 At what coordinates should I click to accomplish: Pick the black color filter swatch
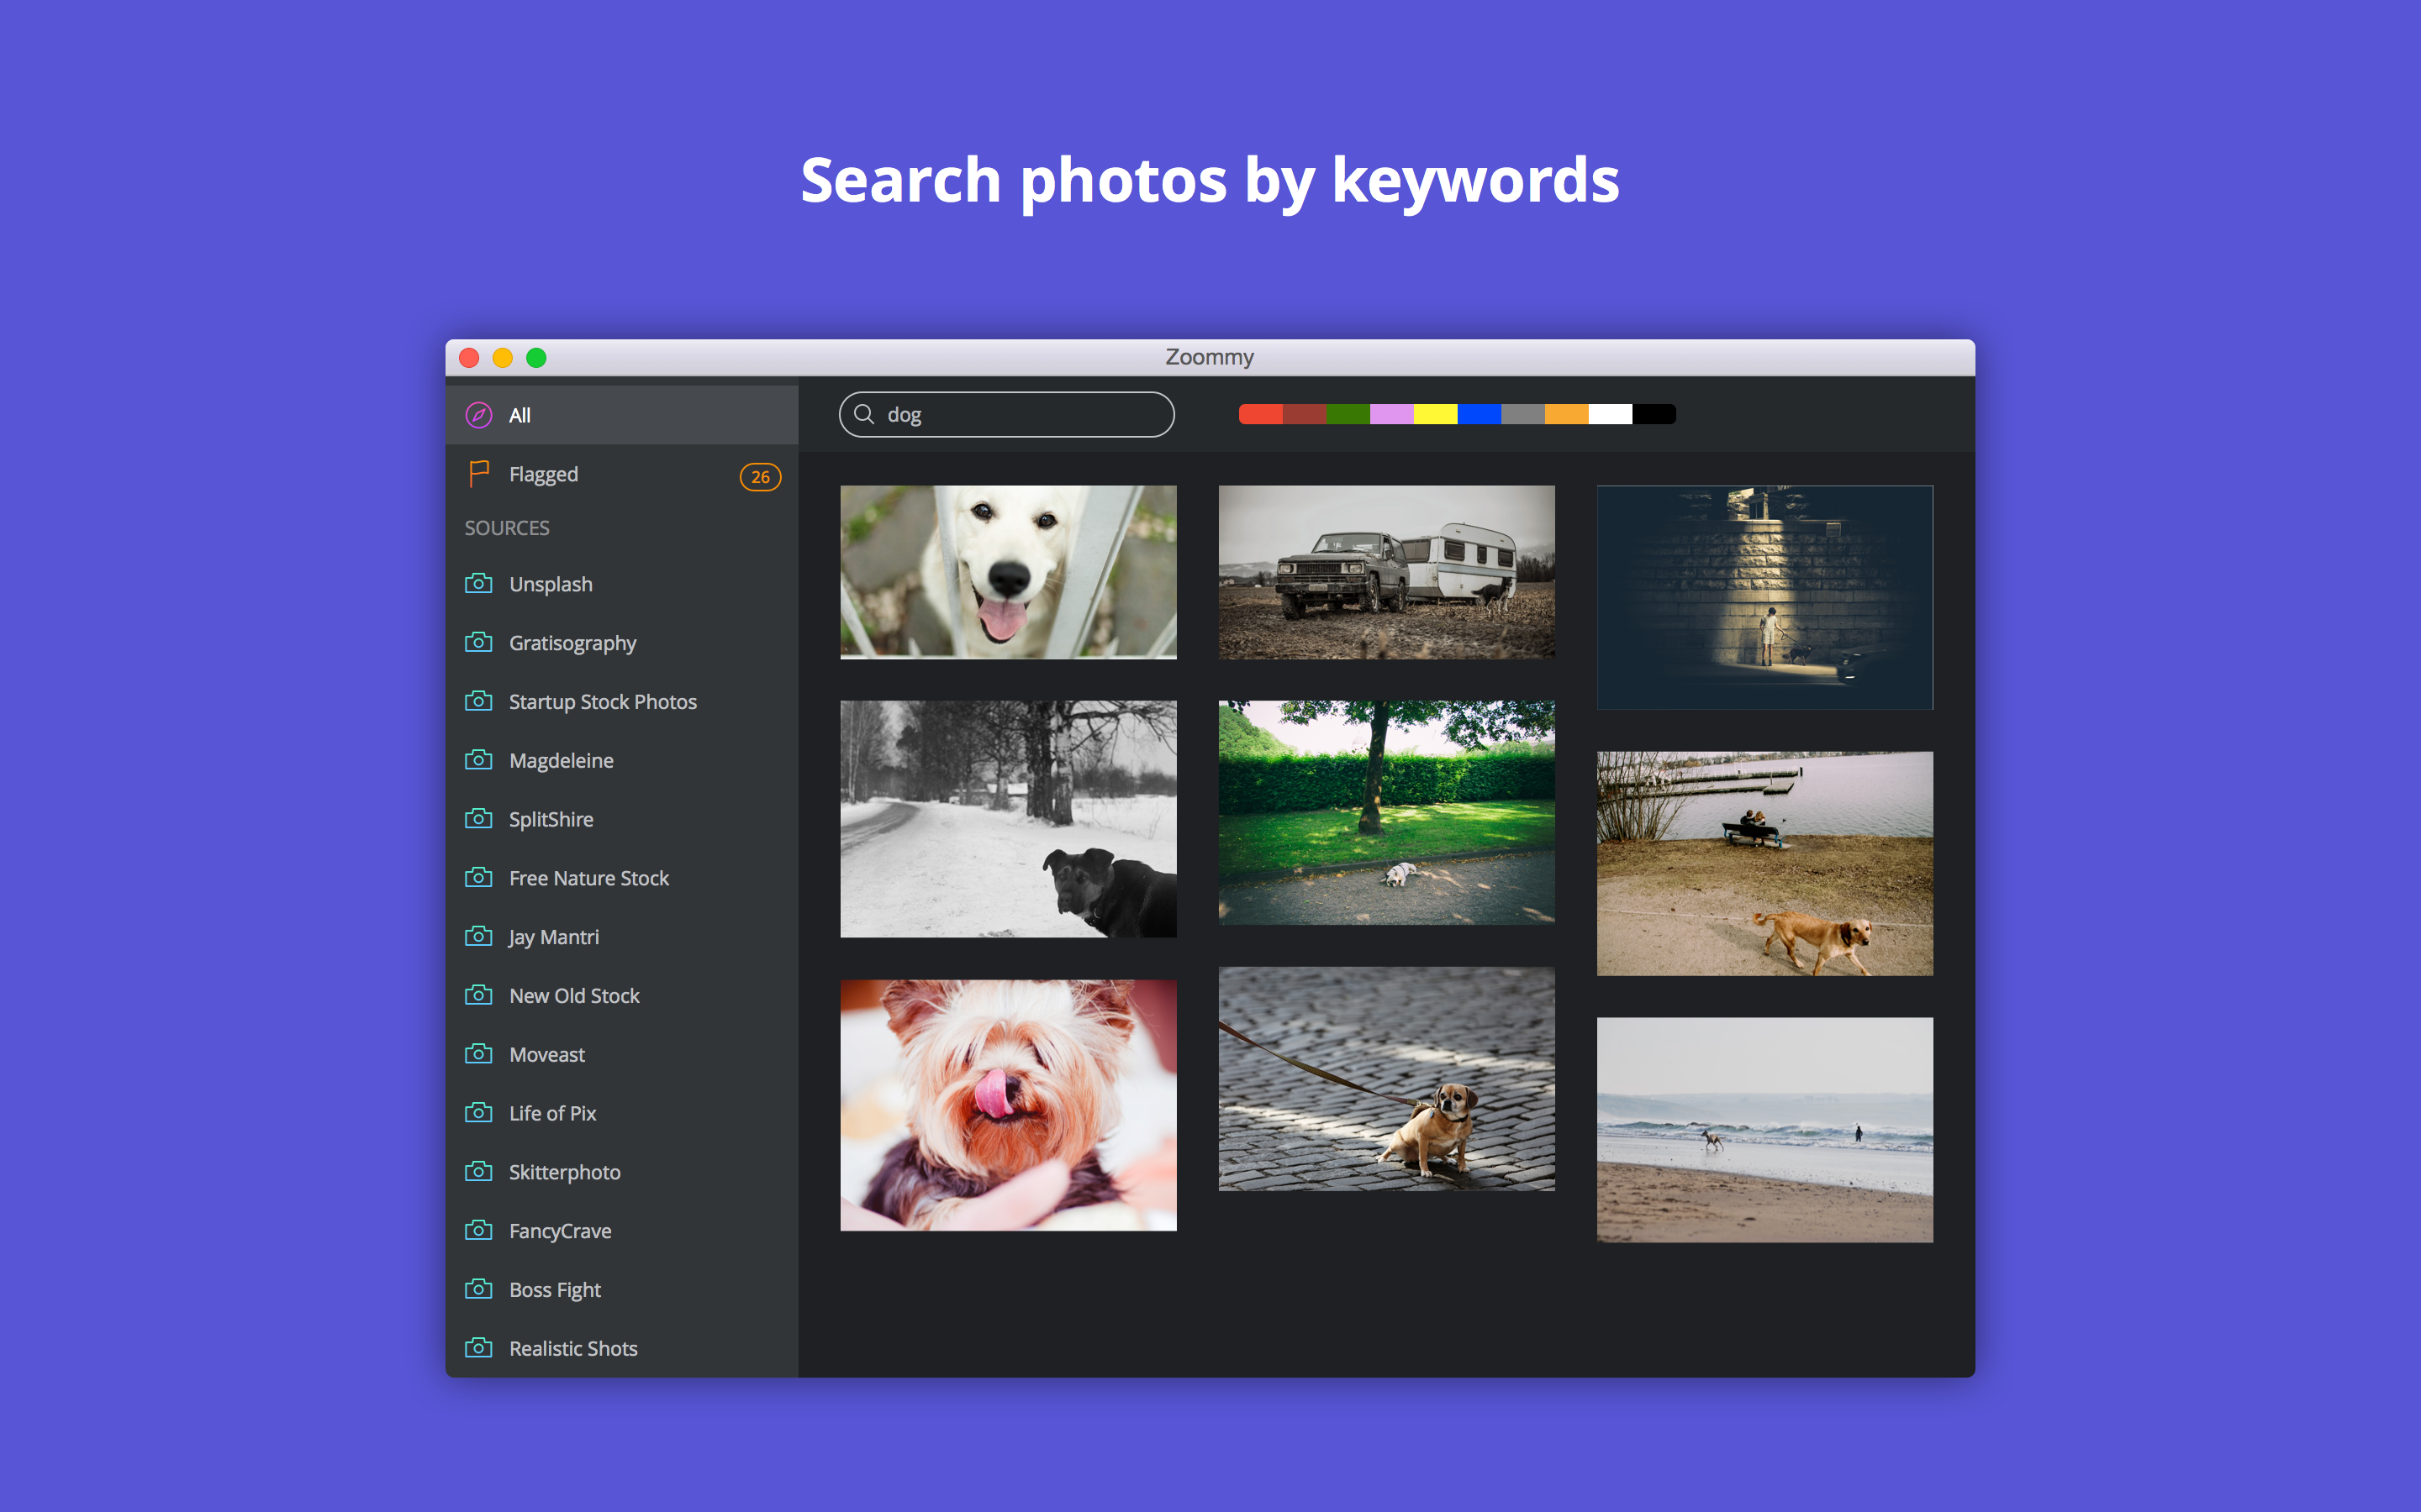click(x=1654, y=414)
